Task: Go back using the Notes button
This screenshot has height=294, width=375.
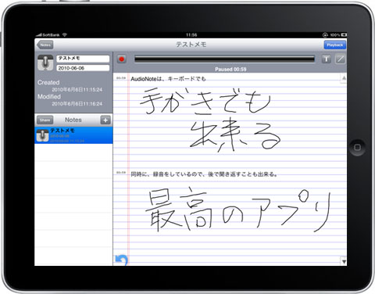Action: click(45, 45)
